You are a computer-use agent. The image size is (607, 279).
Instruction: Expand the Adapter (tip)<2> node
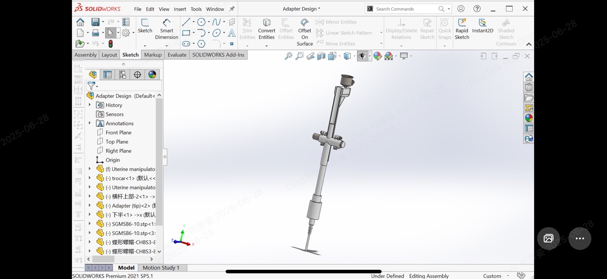90,206
